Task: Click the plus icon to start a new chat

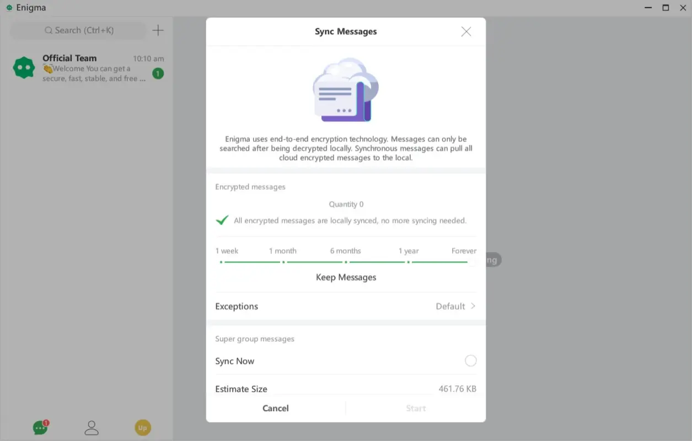Action: [x=158, y=30]
